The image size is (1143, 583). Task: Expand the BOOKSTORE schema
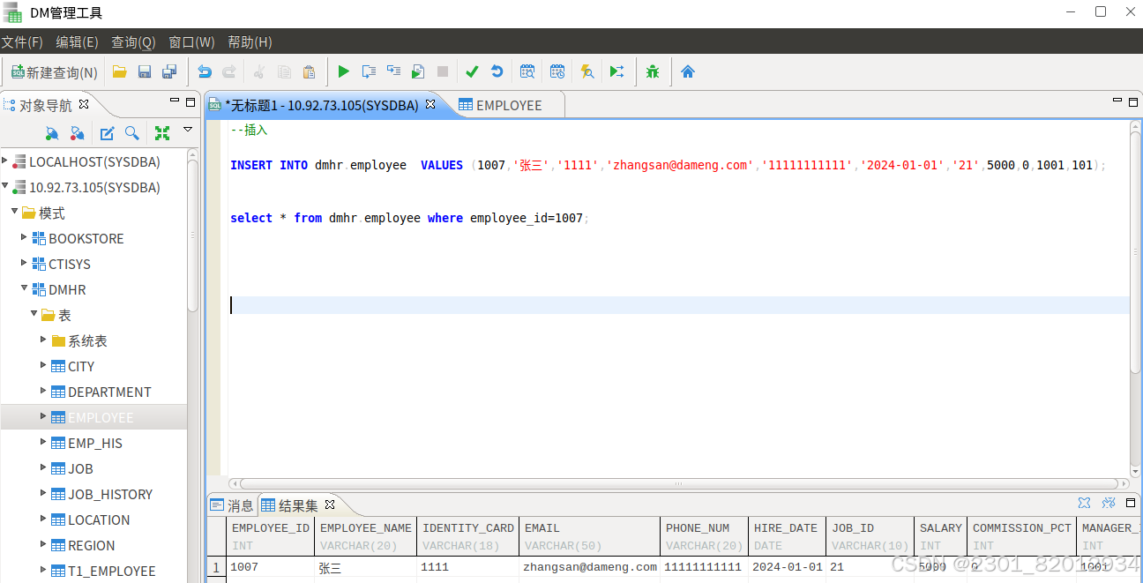25,237
